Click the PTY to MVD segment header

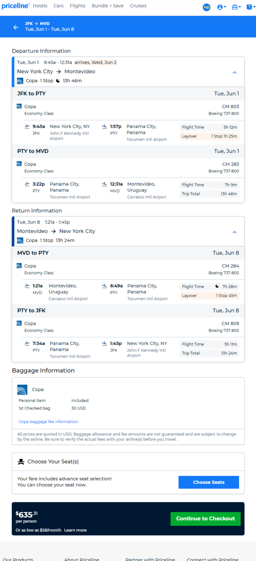128,151
